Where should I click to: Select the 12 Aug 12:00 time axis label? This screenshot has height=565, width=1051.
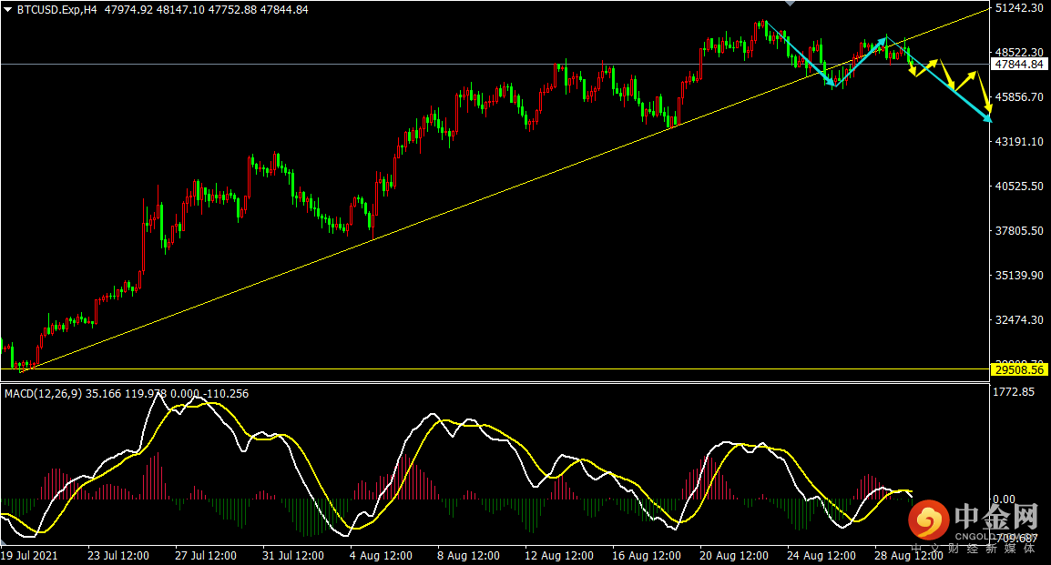(559, 556)
